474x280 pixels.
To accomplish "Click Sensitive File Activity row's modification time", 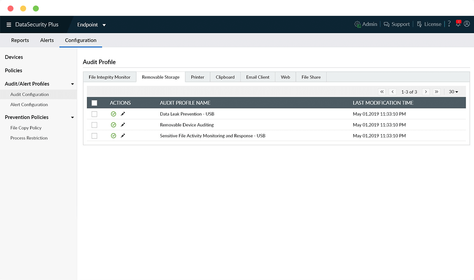I will pos(379,136).
